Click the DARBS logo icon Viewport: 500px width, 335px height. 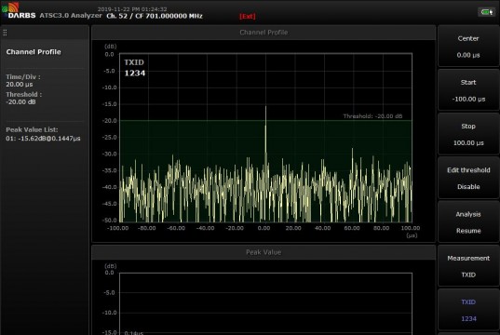point(19,10)
